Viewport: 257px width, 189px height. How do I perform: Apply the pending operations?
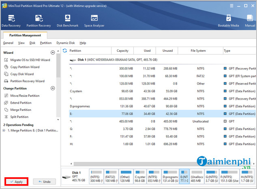coord(16,182)
